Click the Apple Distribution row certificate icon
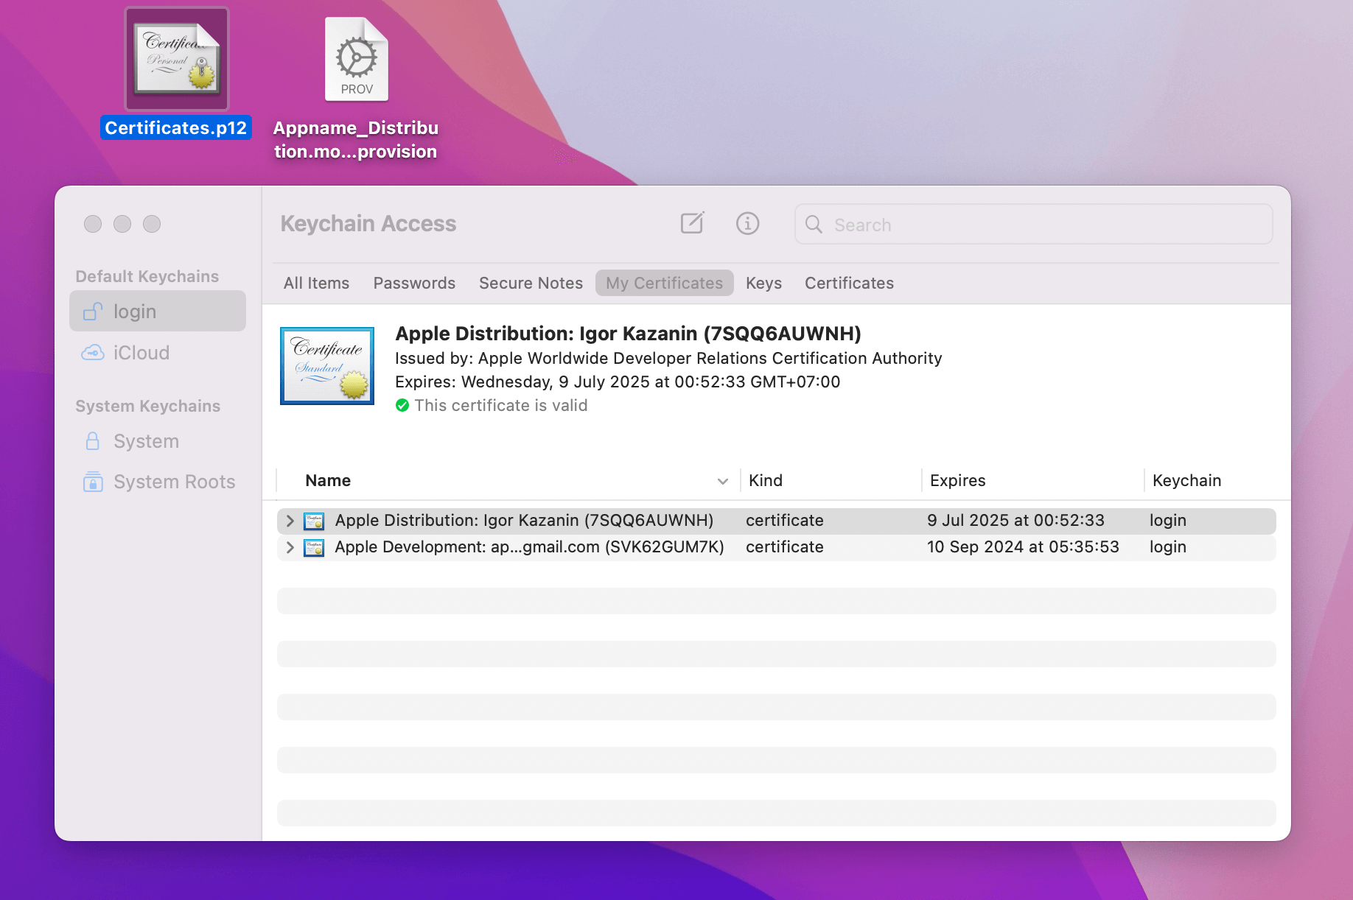This screenshot has width=1353, height=900. 314,521
